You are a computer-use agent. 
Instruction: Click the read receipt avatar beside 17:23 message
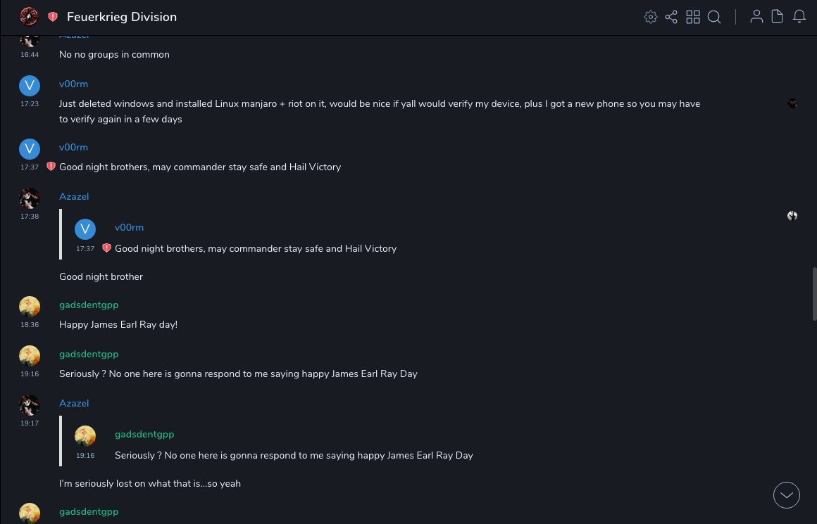click(792, 103)
